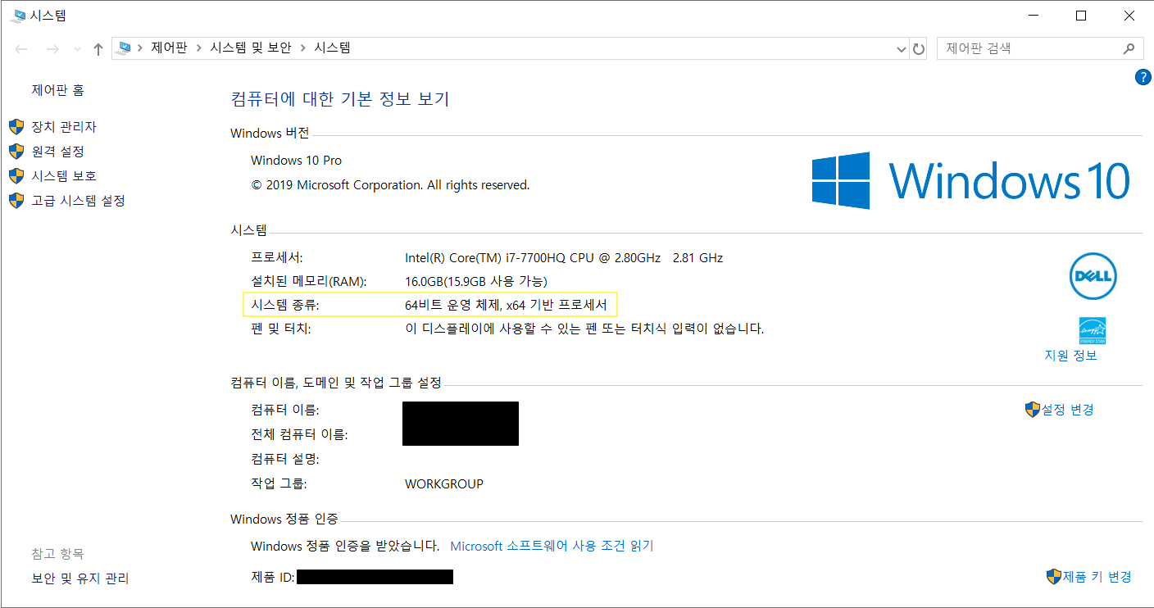Click the system window title icon

pyautogui.click(x=18, y=16)
